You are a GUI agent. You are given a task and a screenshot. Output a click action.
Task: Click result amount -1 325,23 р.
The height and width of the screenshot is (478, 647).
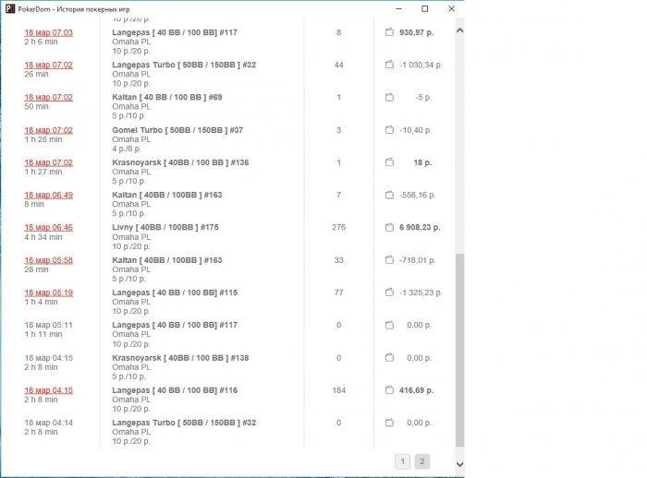pos(421,293)
